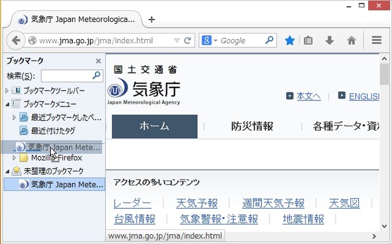392x244 pixels.
Task: Open the hamburger menu button
Action: pyautogui.click(x=376, y=40)
